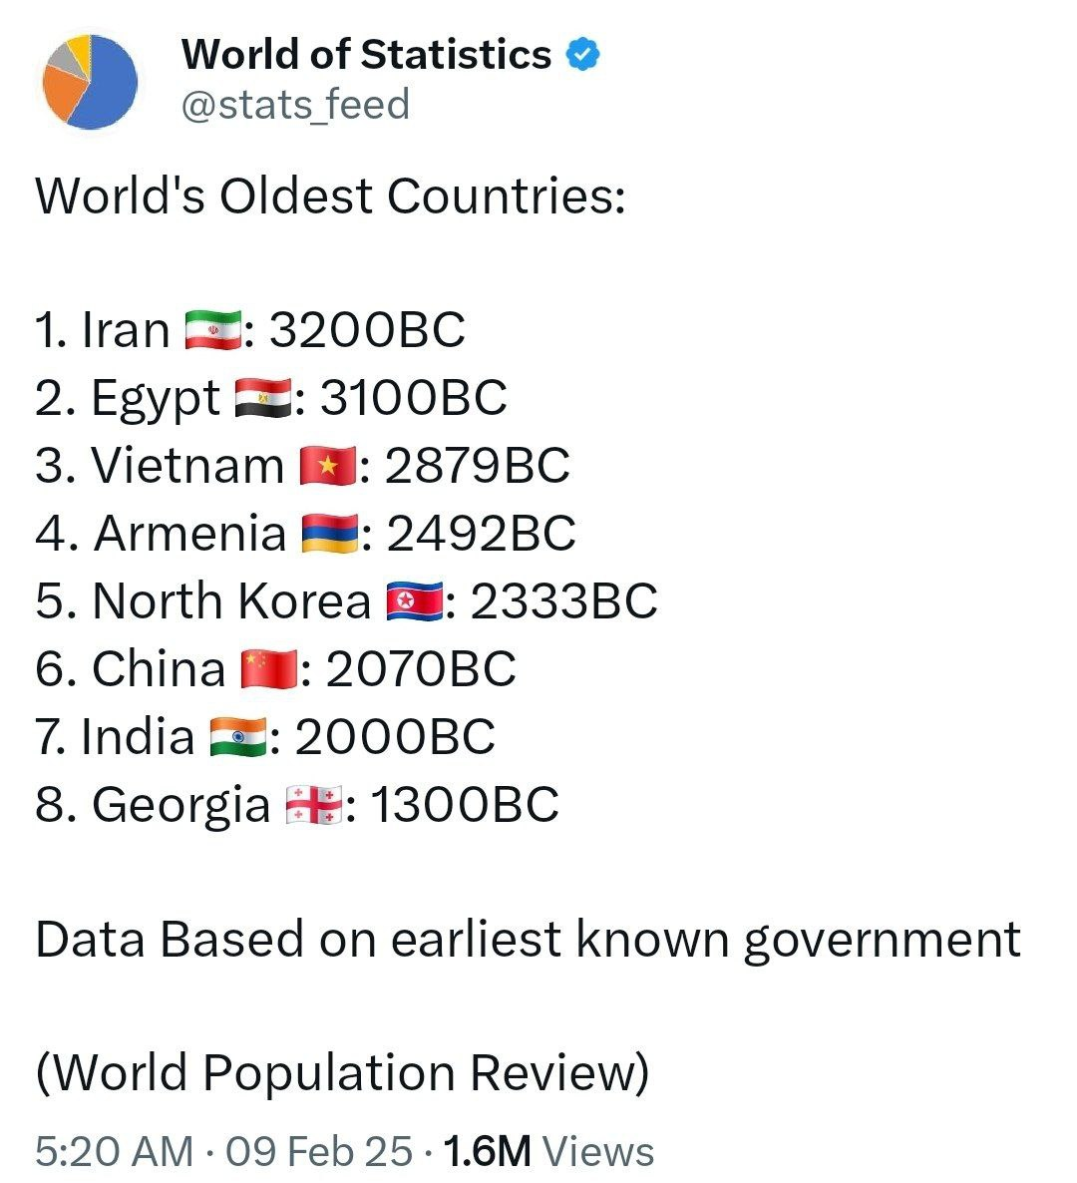
Task: Open the pie chart profile avatar
Action: click(x=90, y=82)
